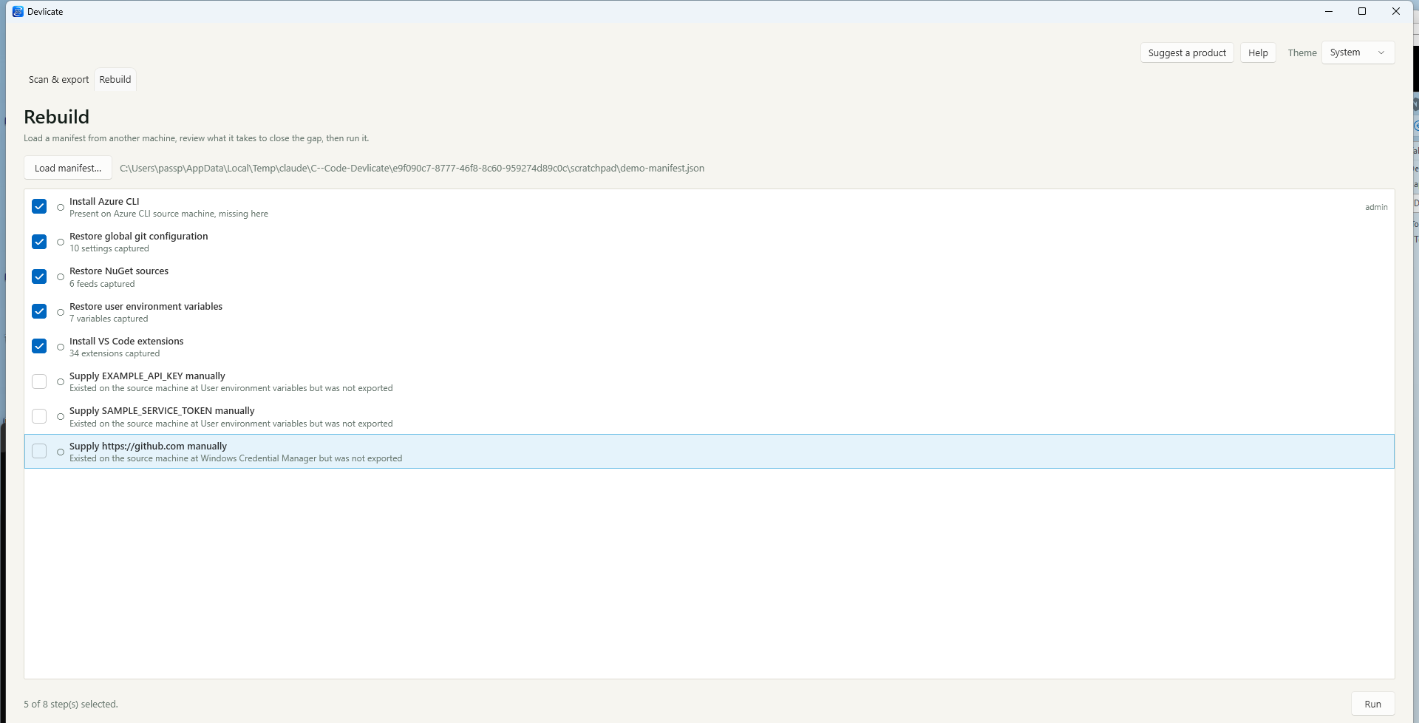This screenshot has height=723, width=1419.
Task: Uncheck Restore NuGet sources checkbox
Action: tap(39, 276)
